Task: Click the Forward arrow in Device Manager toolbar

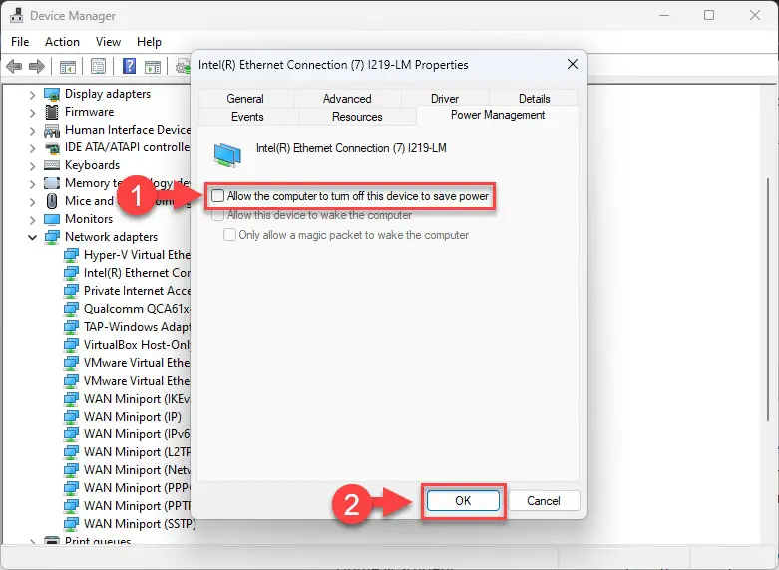Action: coord(37,66)
